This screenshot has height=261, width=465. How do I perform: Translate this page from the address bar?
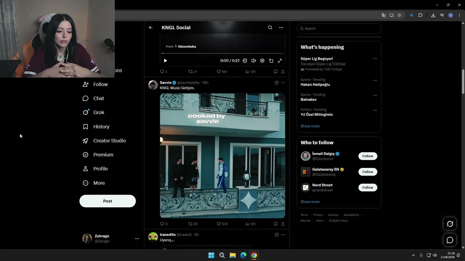coord(384,15)
